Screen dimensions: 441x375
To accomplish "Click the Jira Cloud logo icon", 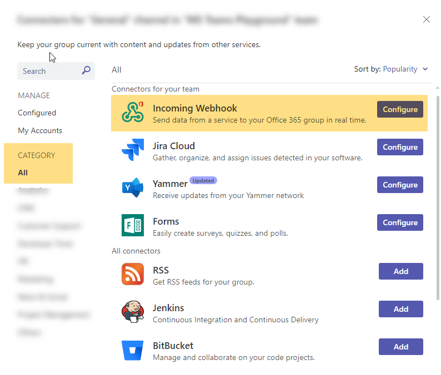I will (x=133, y=150).
